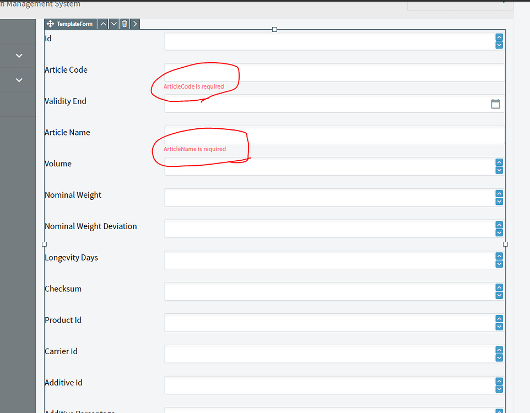Select the TemplateForm header label
The width and height of the screenshot is (530, 413).
pyautogui.click(x=75, y=24)
